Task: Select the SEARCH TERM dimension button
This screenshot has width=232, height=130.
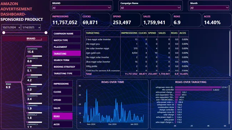Action: coord(67,60)
